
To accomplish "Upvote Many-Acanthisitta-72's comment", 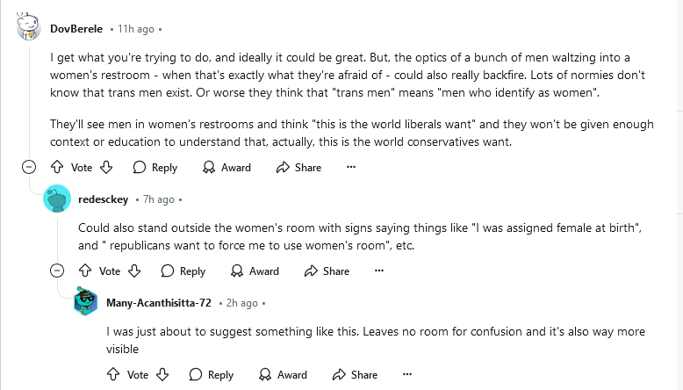I will 113,374.
